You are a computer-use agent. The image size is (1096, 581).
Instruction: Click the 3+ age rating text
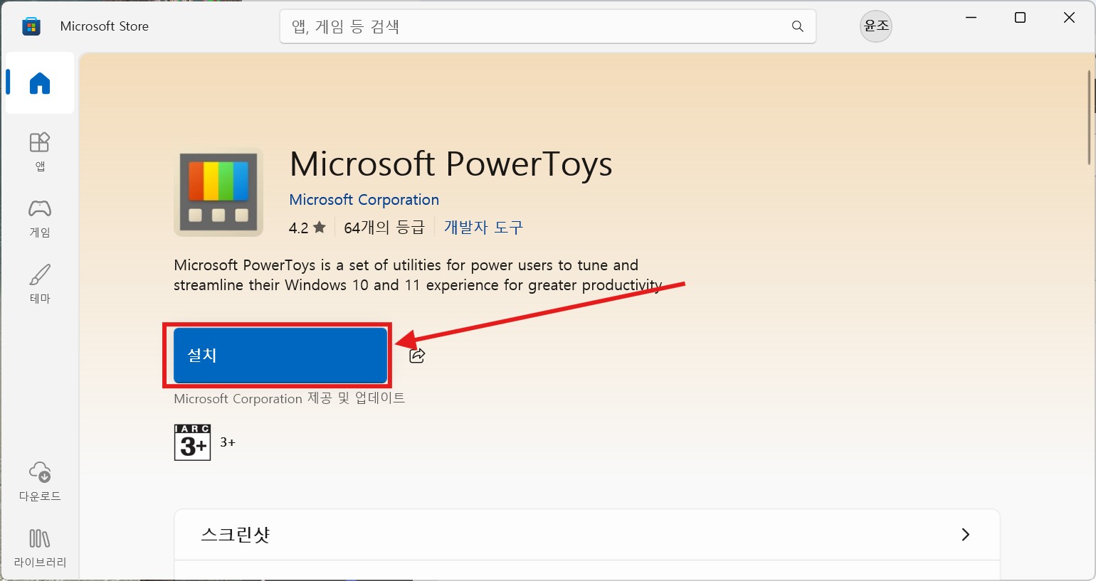228,442
